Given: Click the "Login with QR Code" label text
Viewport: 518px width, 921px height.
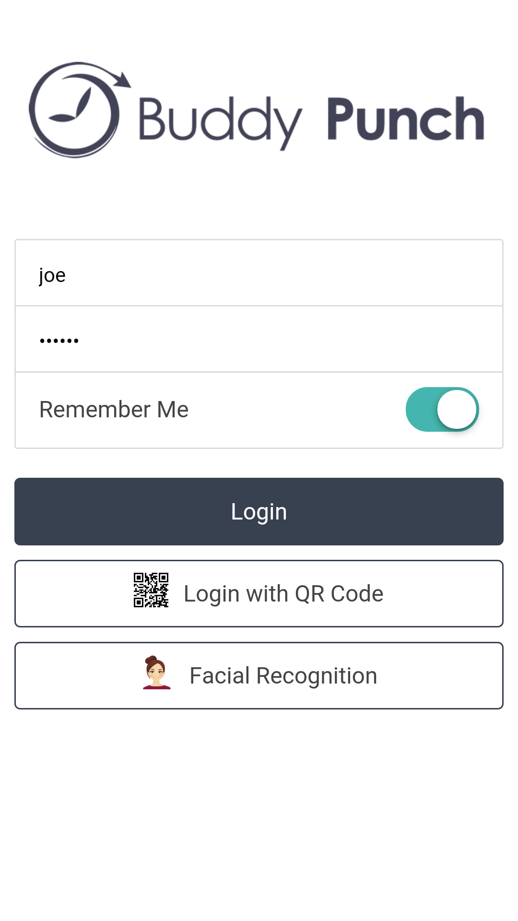Looking at the screenshot, I should (x=283, y=594).
